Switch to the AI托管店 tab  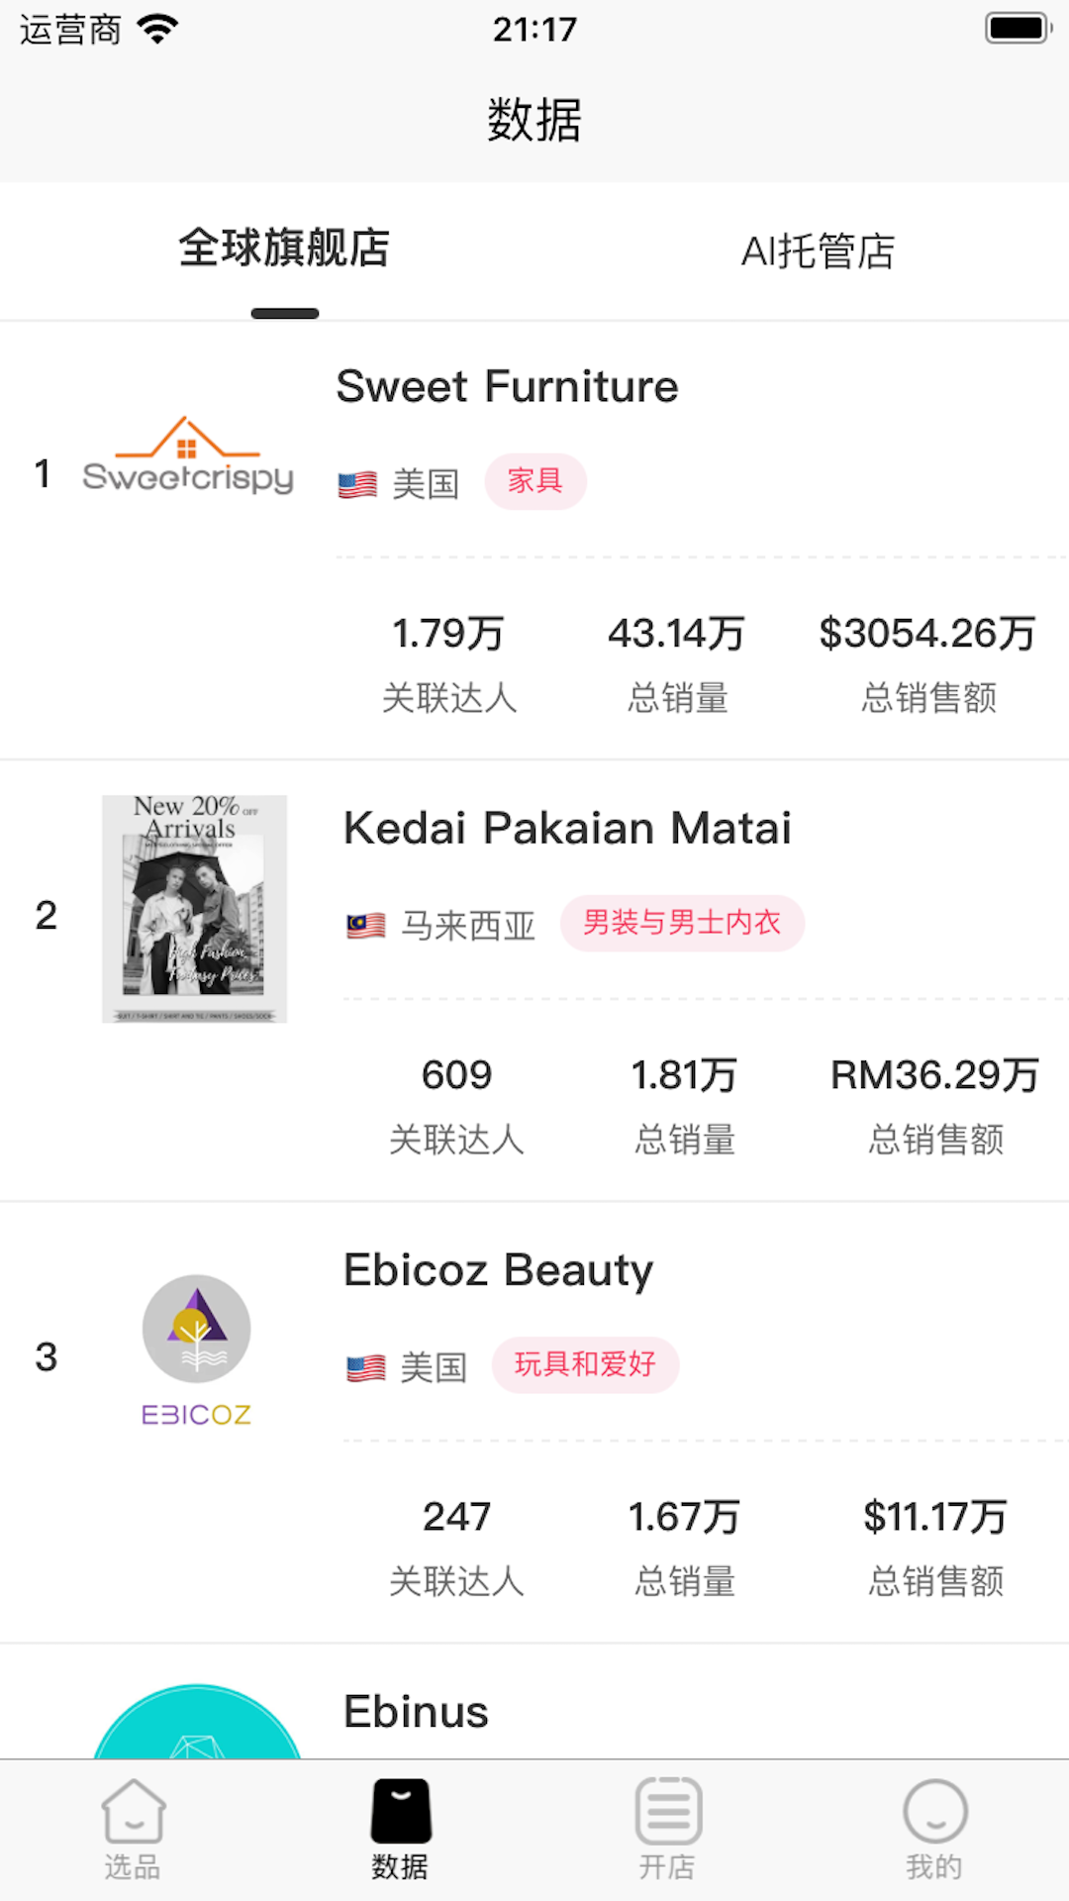click(818, 251)
